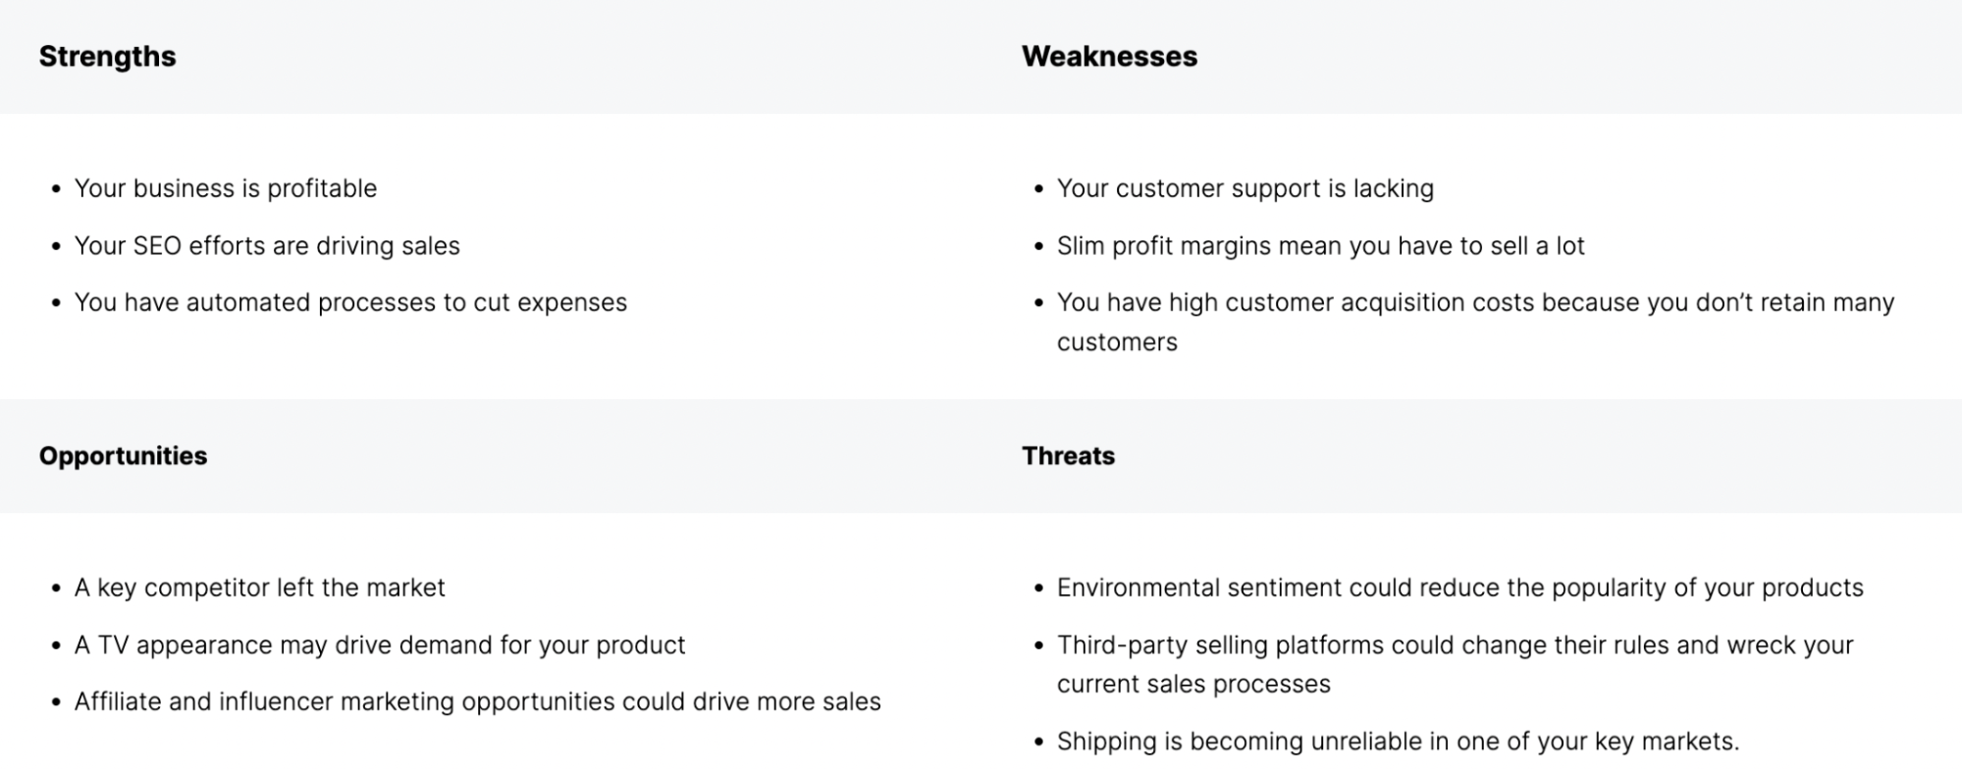Click the 'Slim profit margins' bullet
The image size is (1962, 769).
[1320, 245]
